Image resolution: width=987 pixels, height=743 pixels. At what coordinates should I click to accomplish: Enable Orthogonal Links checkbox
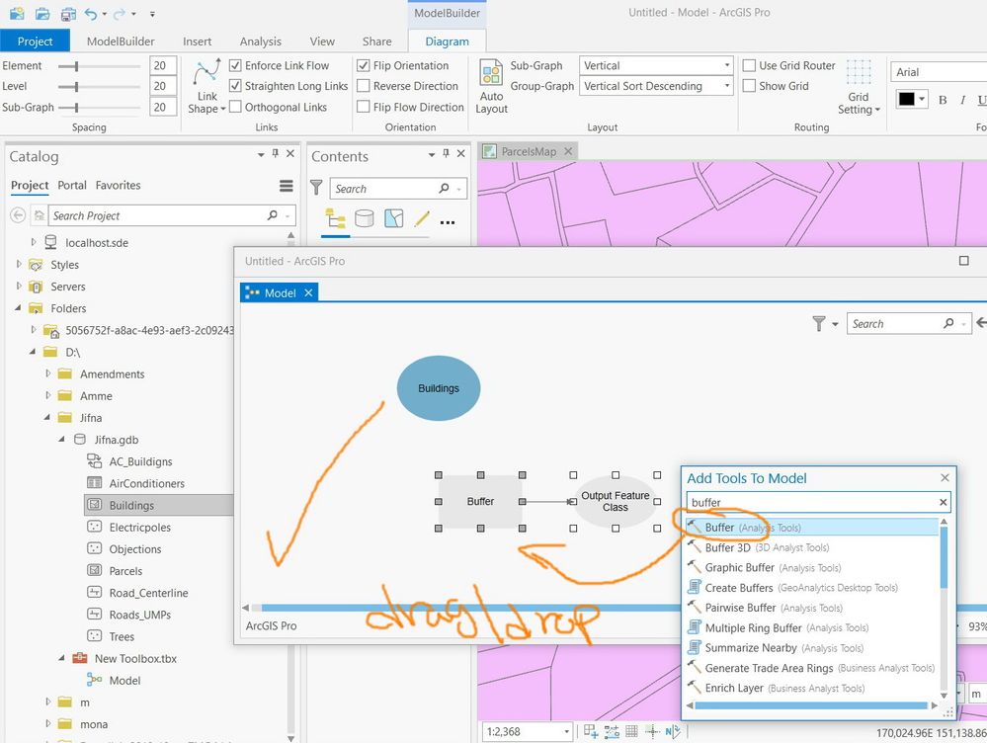(235, 107)
